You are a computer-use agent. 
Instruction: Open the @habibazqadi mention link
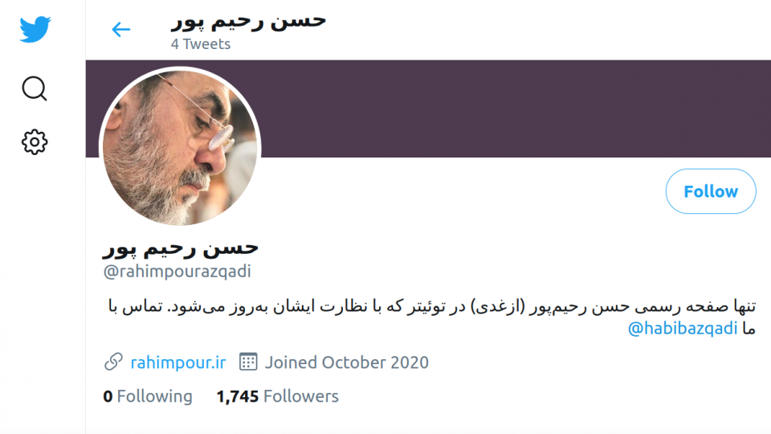tap(683, 328)
